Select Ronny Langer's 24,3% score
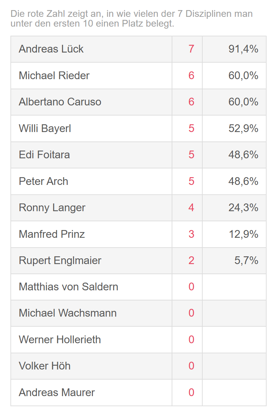274x419 pixels. 243,207
